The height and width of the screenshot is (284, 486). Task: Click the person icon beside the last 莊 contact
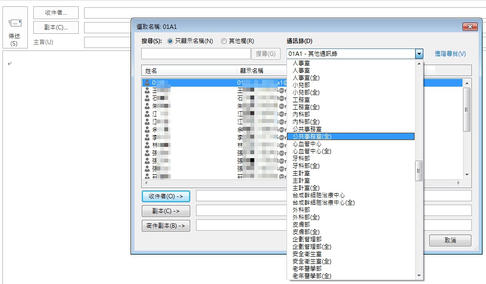148,177
